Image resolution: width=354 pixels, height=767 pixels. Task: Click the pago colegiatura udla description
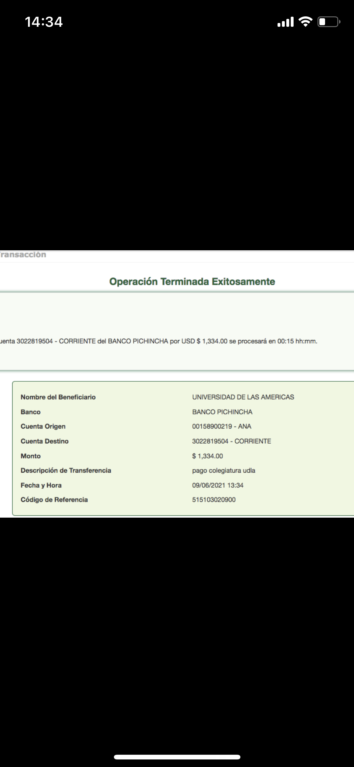(x=223, y=470)
